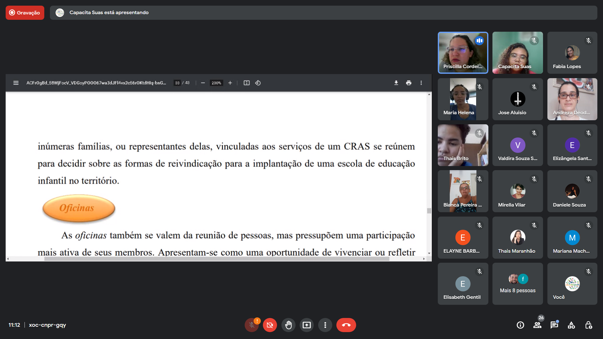Turn on your camera
The image size is (603, 339).
pos(270,325)
